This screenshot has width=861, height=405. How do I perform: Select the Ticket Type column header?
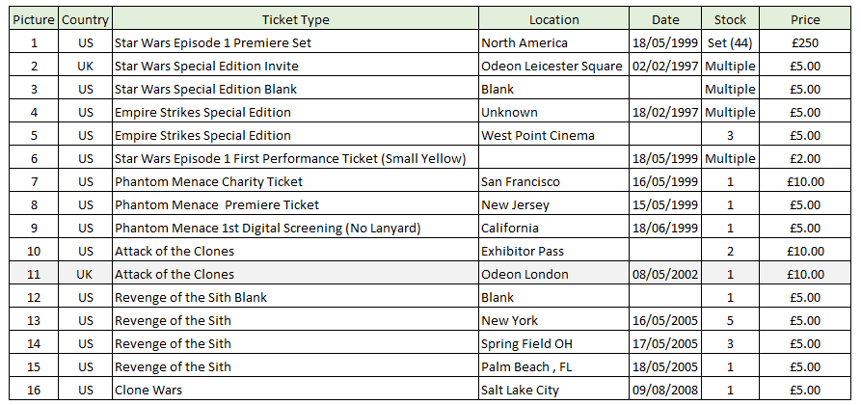295,20
